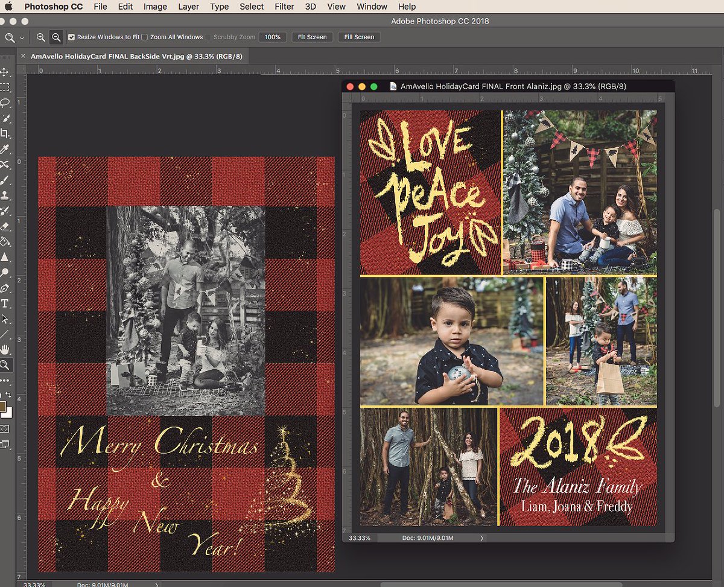Open the Type menu
This screenshot has height=587, width=724.
point(220,7)
